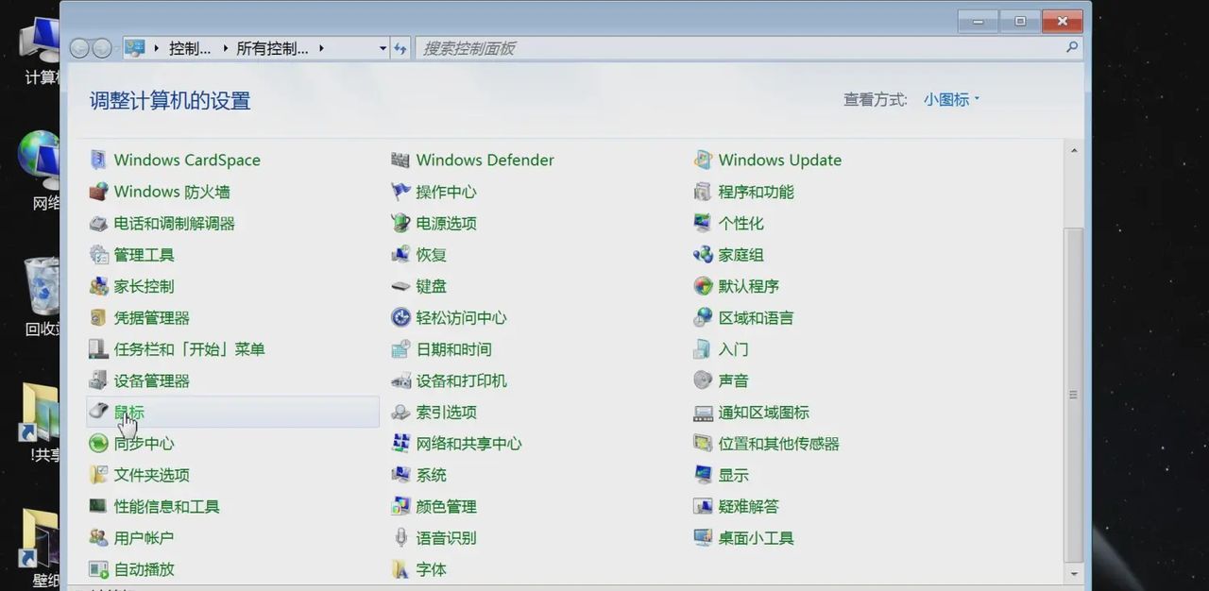The width and height of the screenshot is (1209, 591).
Task: Open 个性化 link
Action: [741, 224]
